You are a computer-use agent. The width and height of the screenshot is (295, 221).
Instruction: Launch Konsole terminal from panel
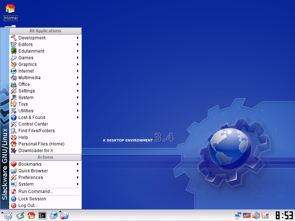[42, 215]
